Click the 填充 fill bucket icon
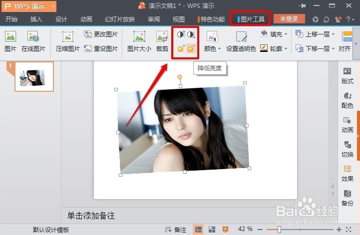This screenshot has width=360, height=235. 264,34
